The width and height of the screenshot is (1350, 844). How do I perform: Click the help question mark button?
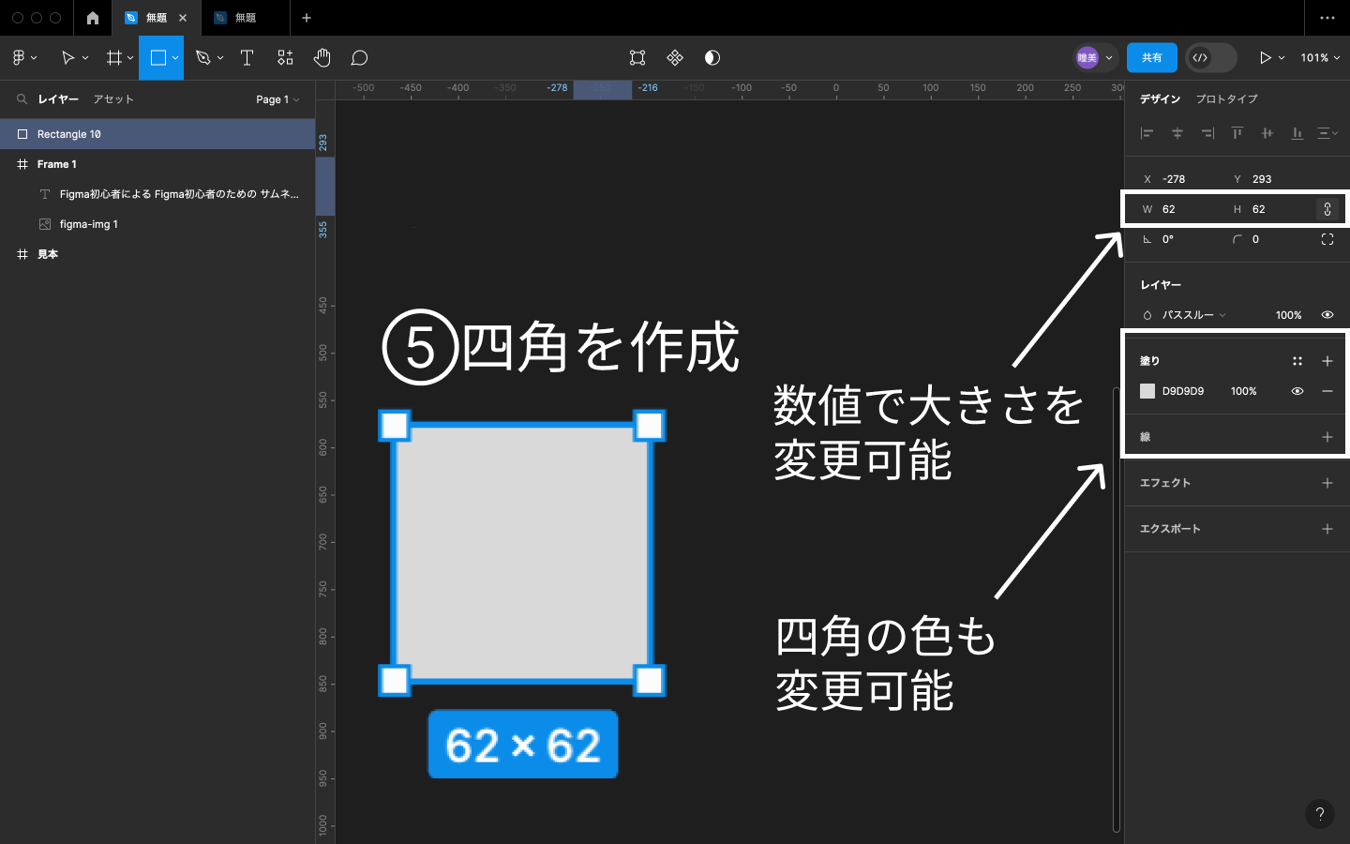point(1319,814)
